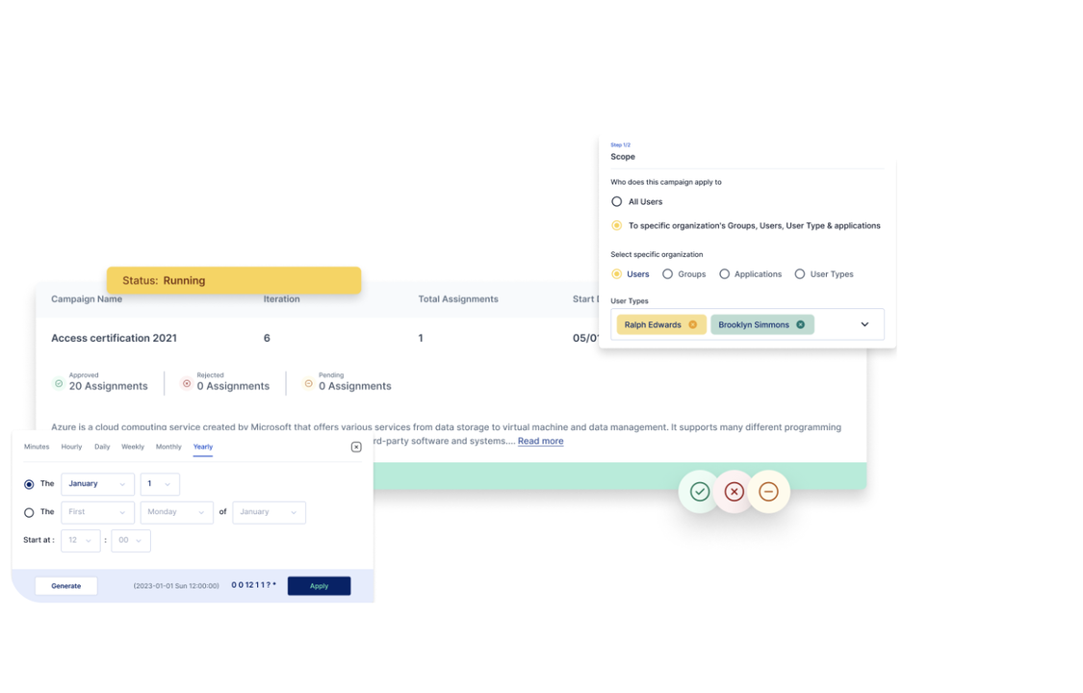The width and height of the screenshot is (1083, 693).
Task: Click the red X reject icon
Action: [x=734, y=492]
